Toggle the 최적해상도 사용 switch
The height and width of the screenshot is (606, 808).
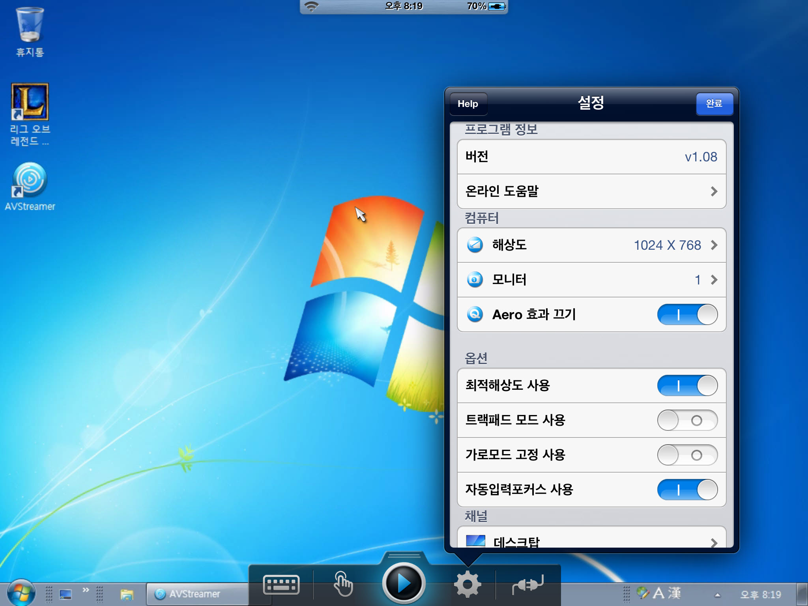tap(687, 385)
